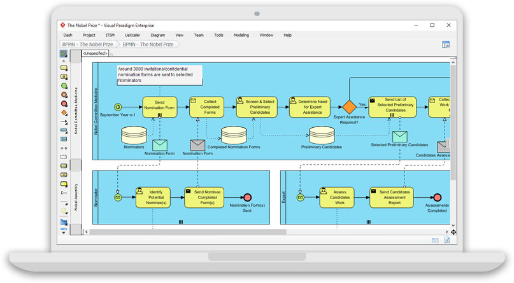Click the Expert Assistance Required gateway diamond
The height and width of the screenshot is (283, 514).
(348, 107)
